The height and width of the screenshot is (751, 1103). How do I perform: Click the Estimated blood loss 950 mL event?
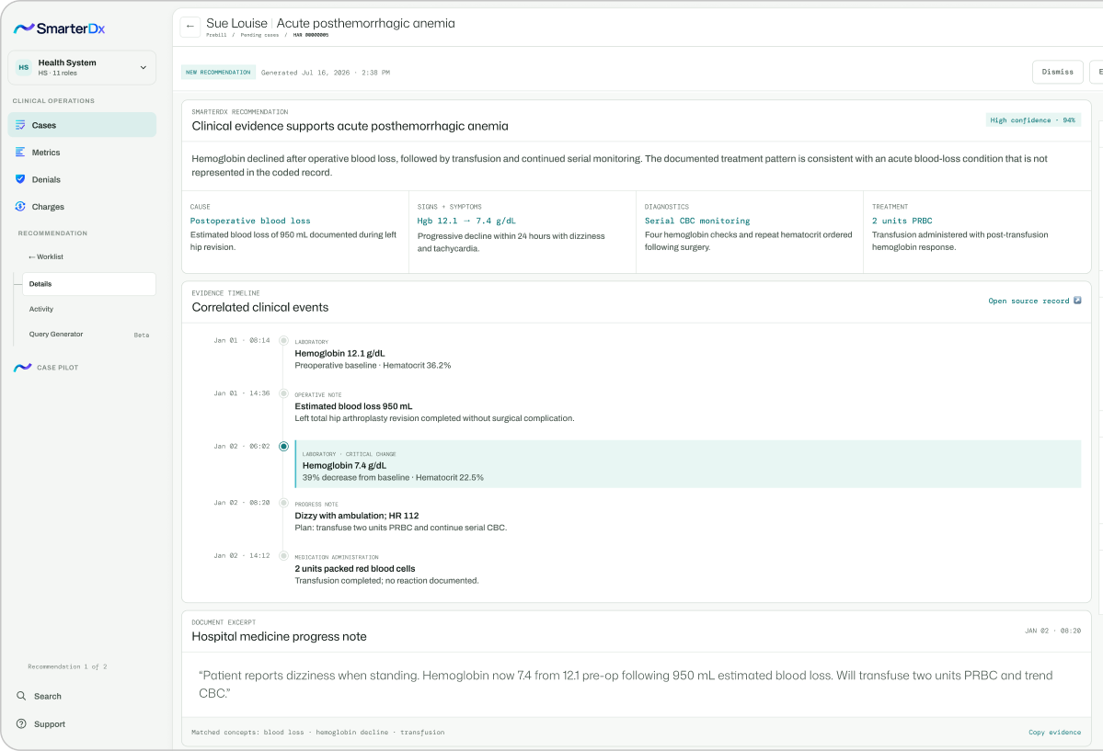point(353,406)
